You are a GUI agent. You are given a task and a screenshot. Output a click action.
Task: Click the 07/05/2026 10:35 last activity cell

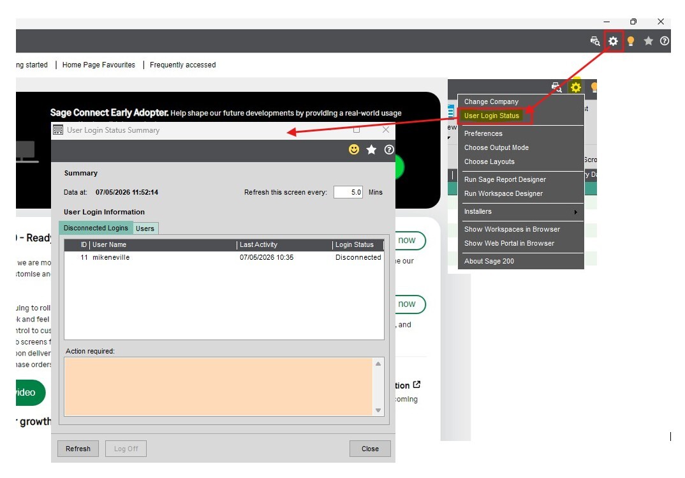click(x=267, y=257)
